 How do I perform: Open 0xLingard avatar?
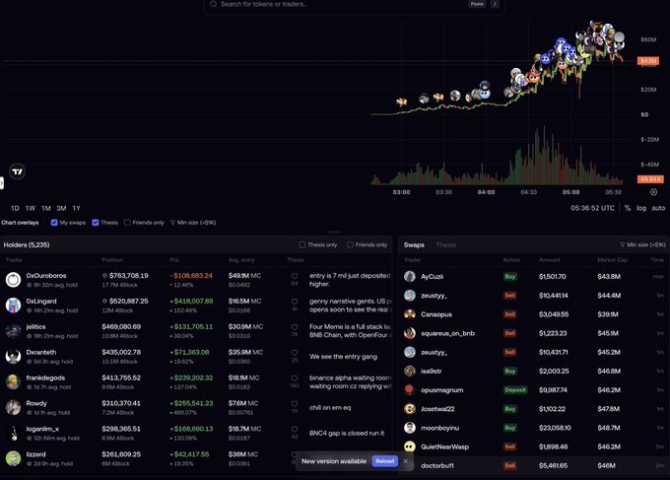pyautogui.click(x=13, y=306)
